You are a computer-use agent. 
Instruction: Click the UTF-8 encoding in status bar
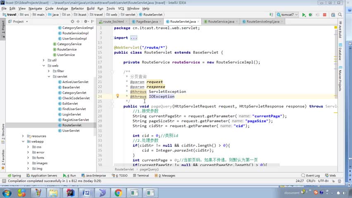point(323,181)
